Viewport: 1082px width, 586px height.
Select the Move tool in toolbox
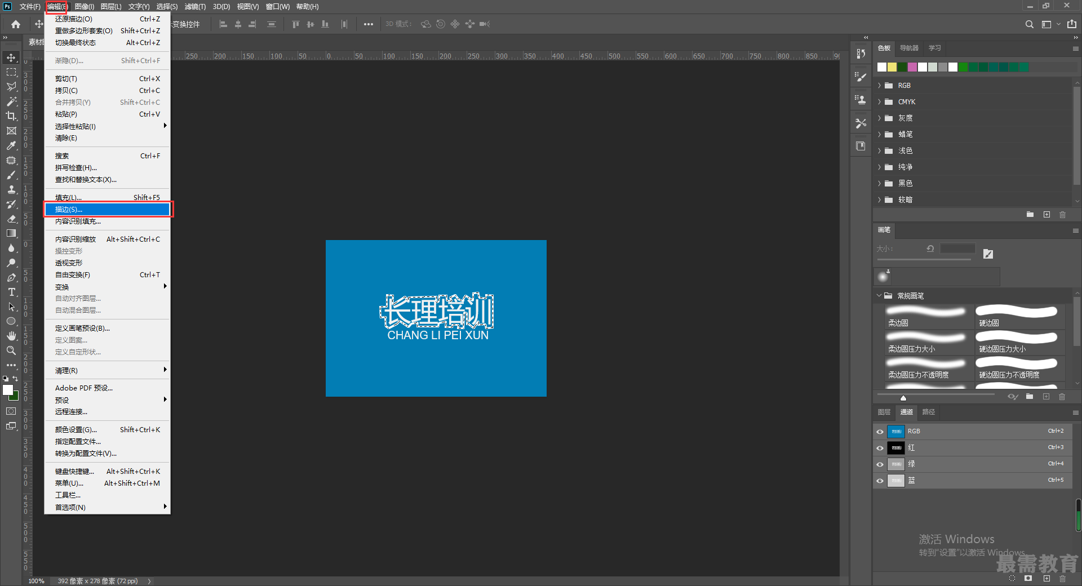pos(11,57)
